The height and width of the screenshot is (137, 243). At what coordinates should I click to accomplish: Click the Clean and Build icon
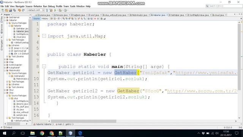51,10
